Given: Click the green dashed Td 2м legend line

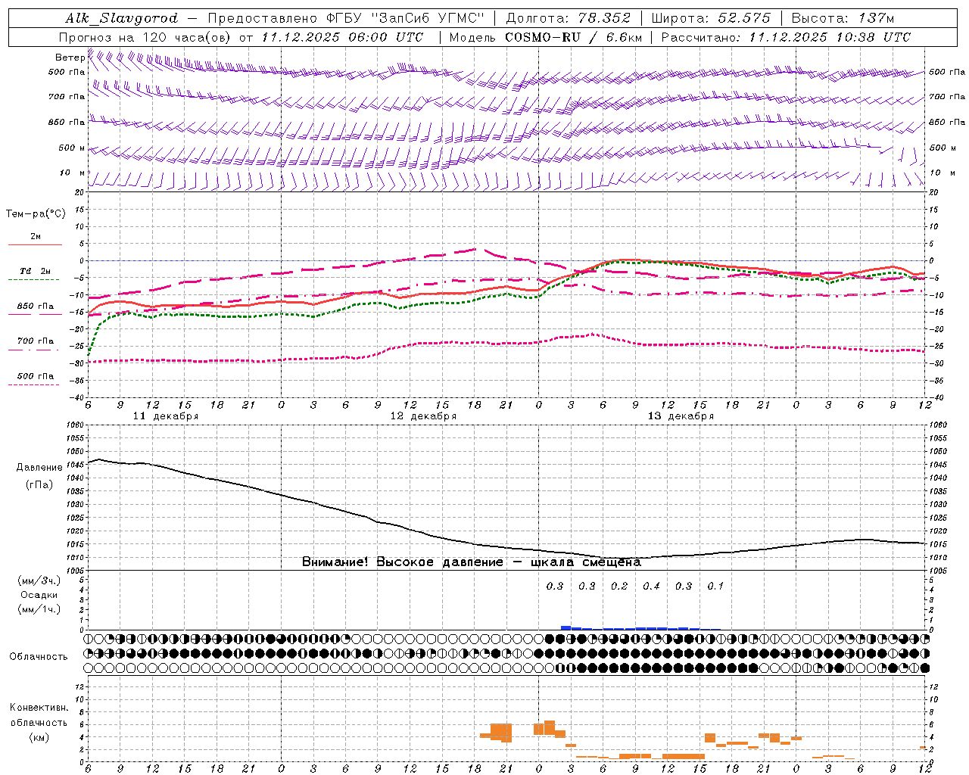Looking at the screenshot, I should pos(33,279).
